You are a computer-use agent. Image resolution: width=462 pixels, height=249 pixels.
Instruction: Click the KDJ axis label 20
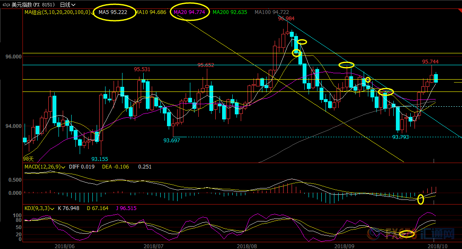click(19, 234)
